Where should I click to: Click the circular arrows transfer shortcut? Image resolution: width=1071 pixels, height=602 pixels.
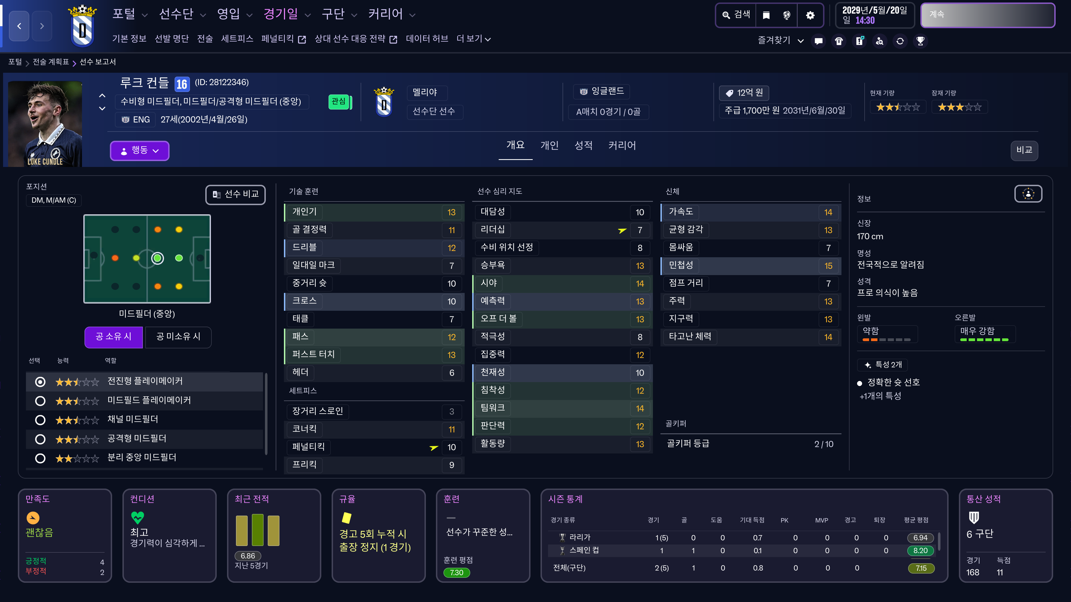[x=900, y=41]
